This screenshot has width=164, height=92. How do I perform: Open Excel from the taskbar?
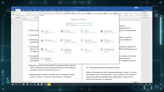[x=31, y=84]
